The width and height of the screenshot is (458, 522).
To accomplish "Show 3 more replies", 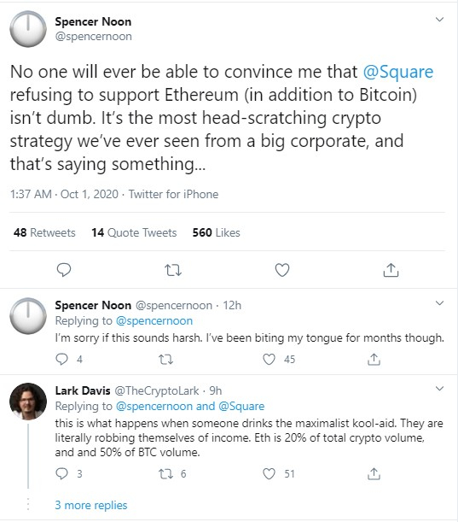I will coord(91,505).
